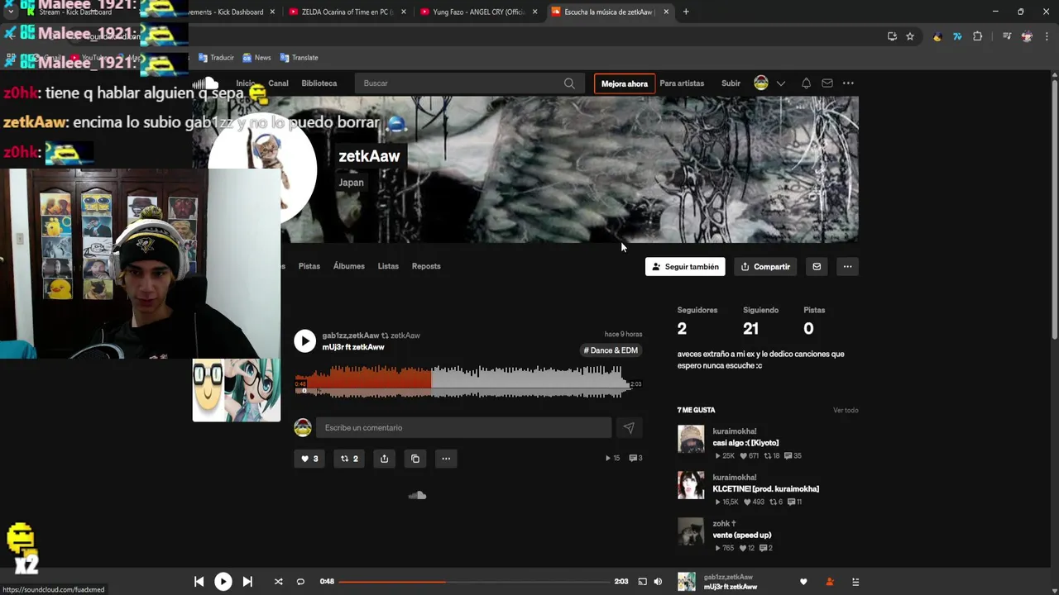Viewport: 1059px width, 595px height.
Task: Open header more menu ellipsis
Action: pos(848,83)
